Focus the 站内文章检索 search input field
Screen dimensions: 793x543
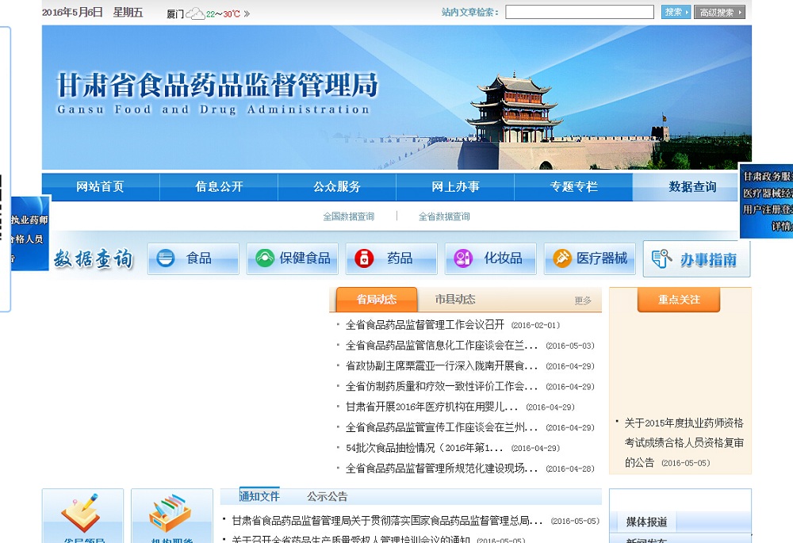(x=580, y=12)
